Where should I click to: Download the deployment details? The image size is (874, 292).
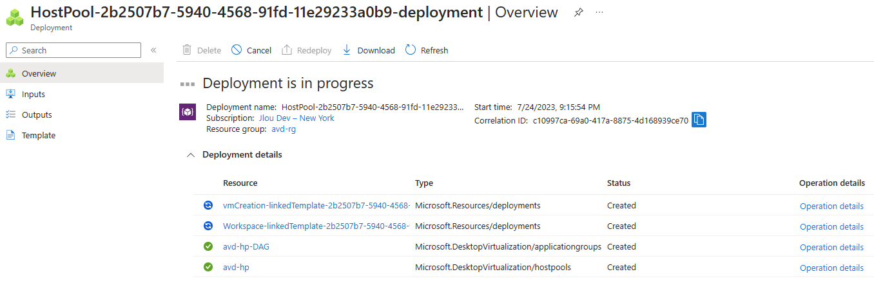368,50
